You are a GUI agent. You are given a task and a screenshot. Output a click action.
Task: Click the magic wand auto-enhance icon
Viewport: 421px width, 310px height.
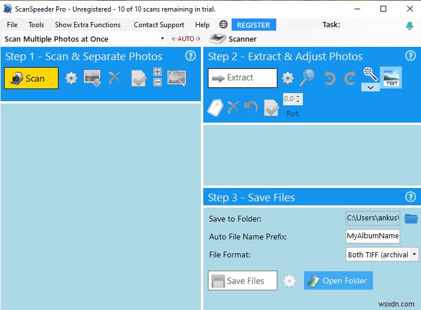pos(371,75)
